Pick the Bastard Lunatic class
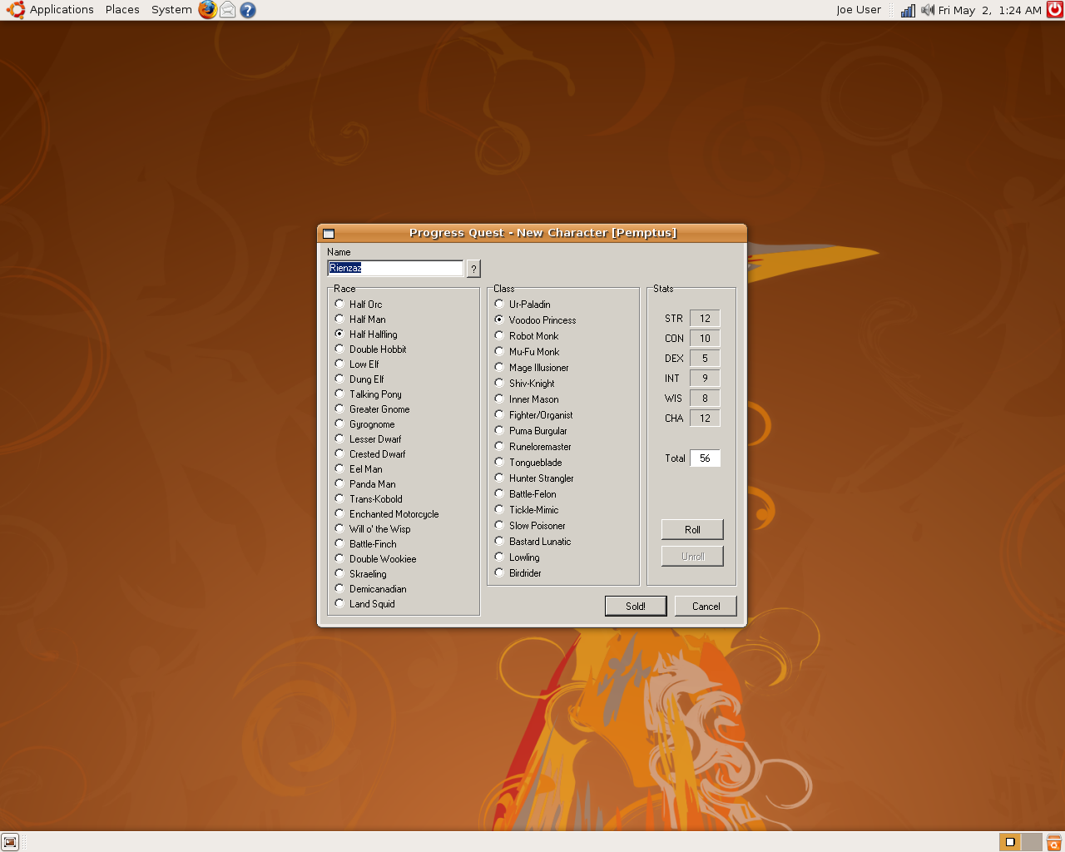1065x852 pixels. pos(499,542)
